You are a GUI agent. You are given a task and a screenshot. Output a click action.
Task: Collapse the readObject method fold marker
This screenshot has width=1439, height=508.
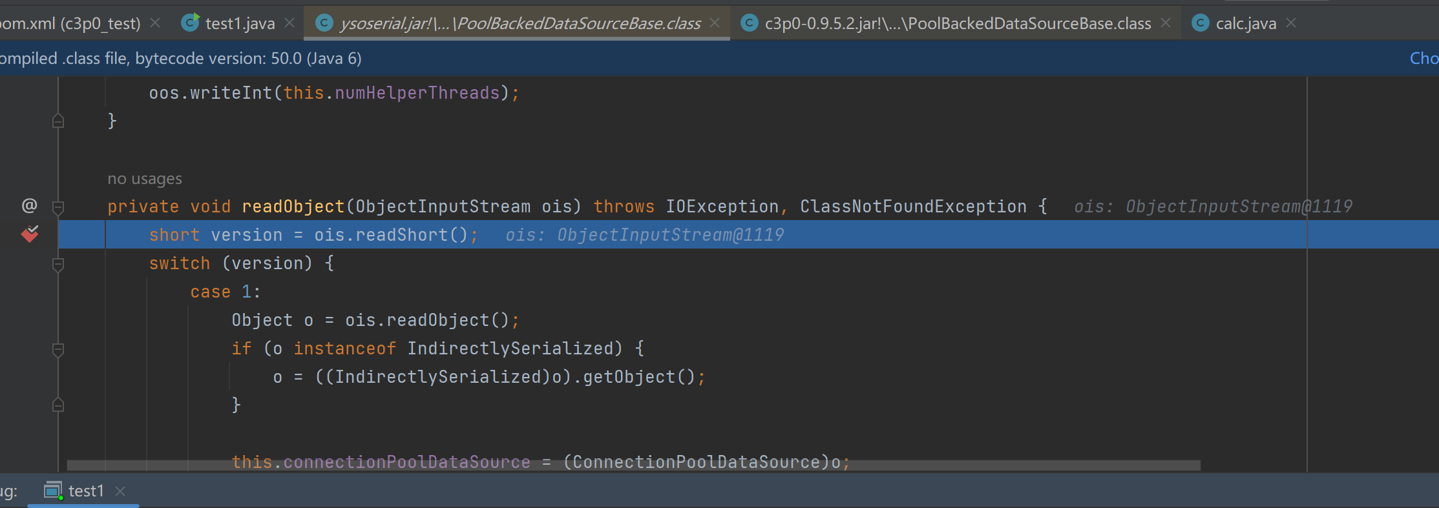[58, 207]
